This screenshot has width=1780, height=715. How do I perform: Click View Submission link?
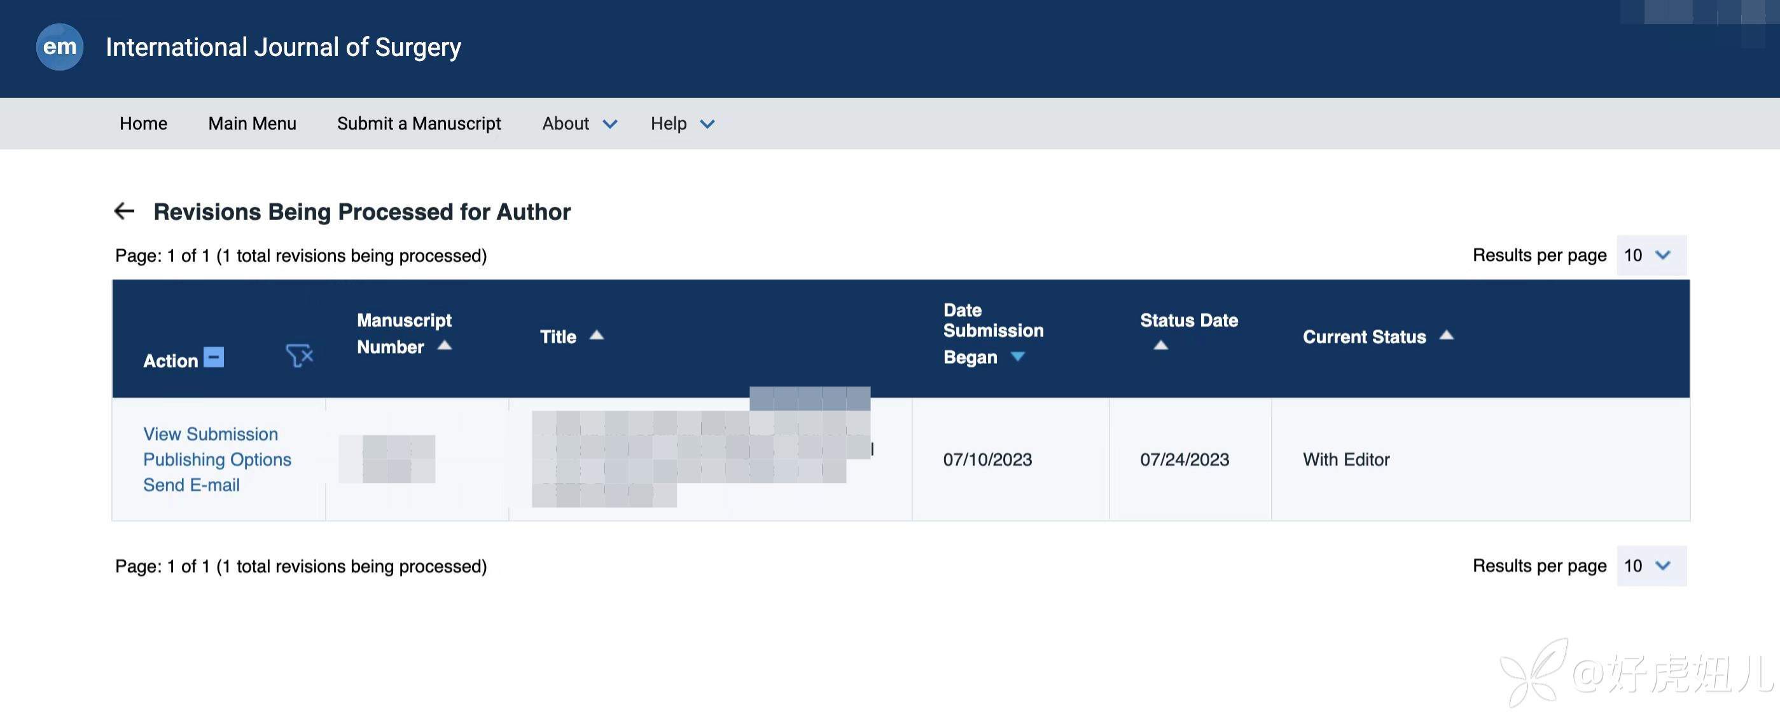tap(210, 434)
